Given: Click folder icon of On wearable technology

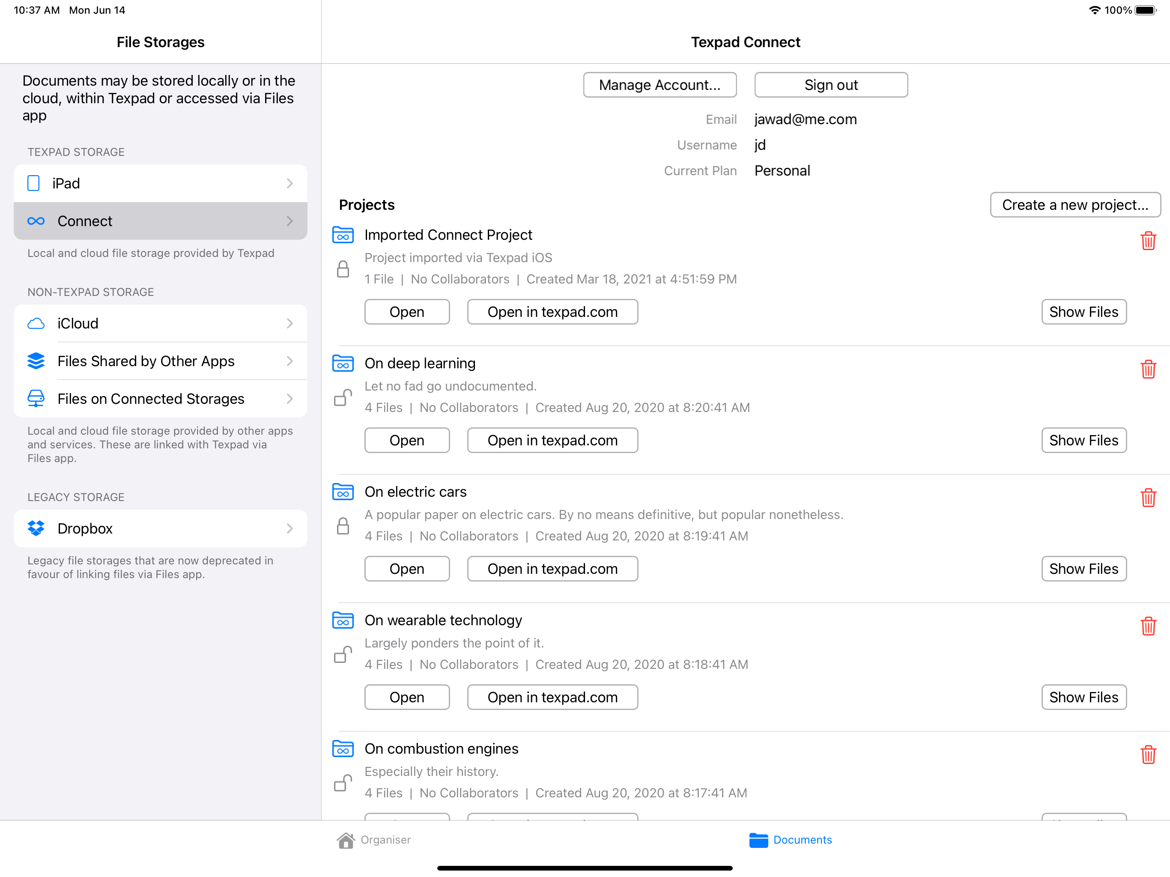Looking at the screenshot, I should pos(343,620).
